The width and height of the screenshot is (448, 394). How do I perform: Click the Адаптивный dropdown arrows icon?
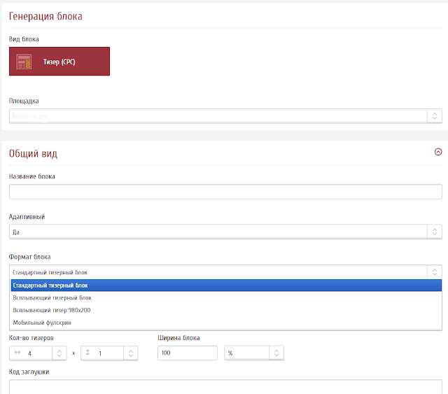(435, 232)
